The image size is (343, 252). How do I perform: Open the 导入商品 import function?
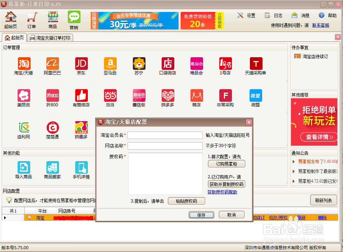point(24,170)
